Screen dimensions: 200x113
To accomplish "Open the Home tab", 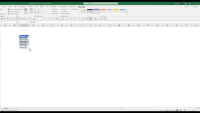I will [4, 6].
